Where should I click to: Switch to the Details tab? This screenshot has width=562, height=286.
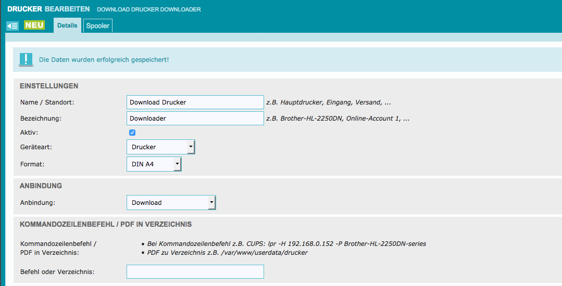[x=67, y=25]
